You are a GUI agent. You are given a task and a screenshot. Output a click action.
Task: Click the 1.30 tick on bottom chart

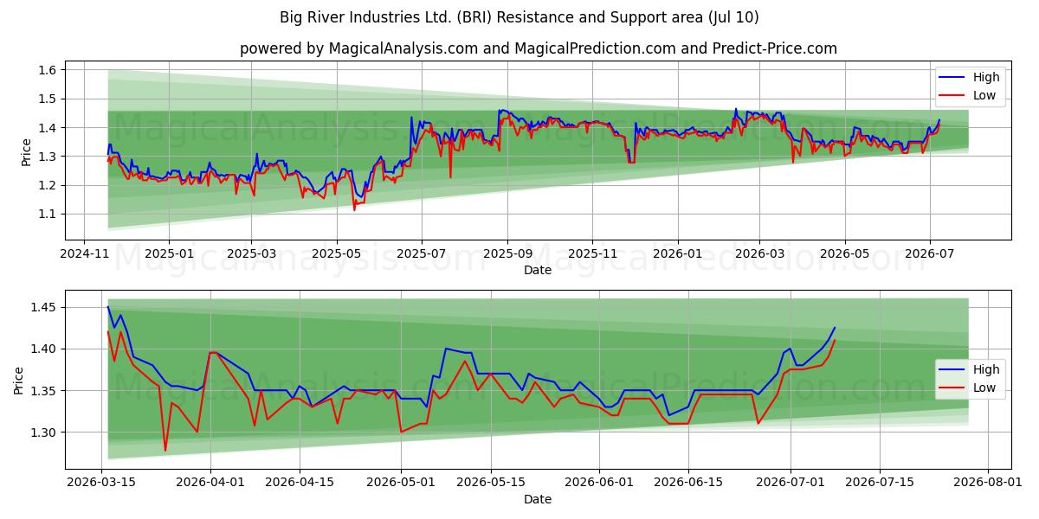click(x=45, y=432)
